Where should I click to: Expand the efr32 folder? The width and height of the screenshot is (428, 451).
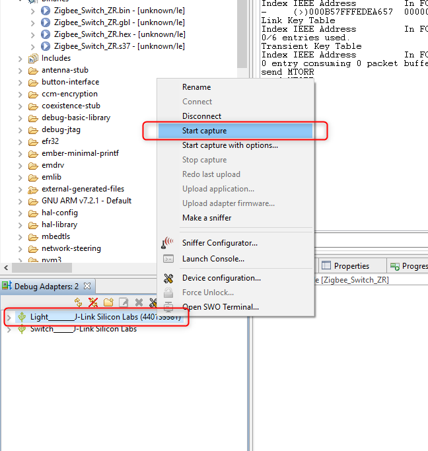(x=20, y=142)
